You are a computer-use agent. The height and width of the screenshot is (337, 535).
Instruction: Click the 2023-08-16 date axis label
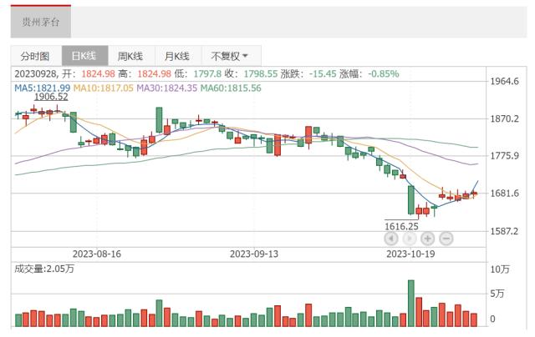click(97, 254)
